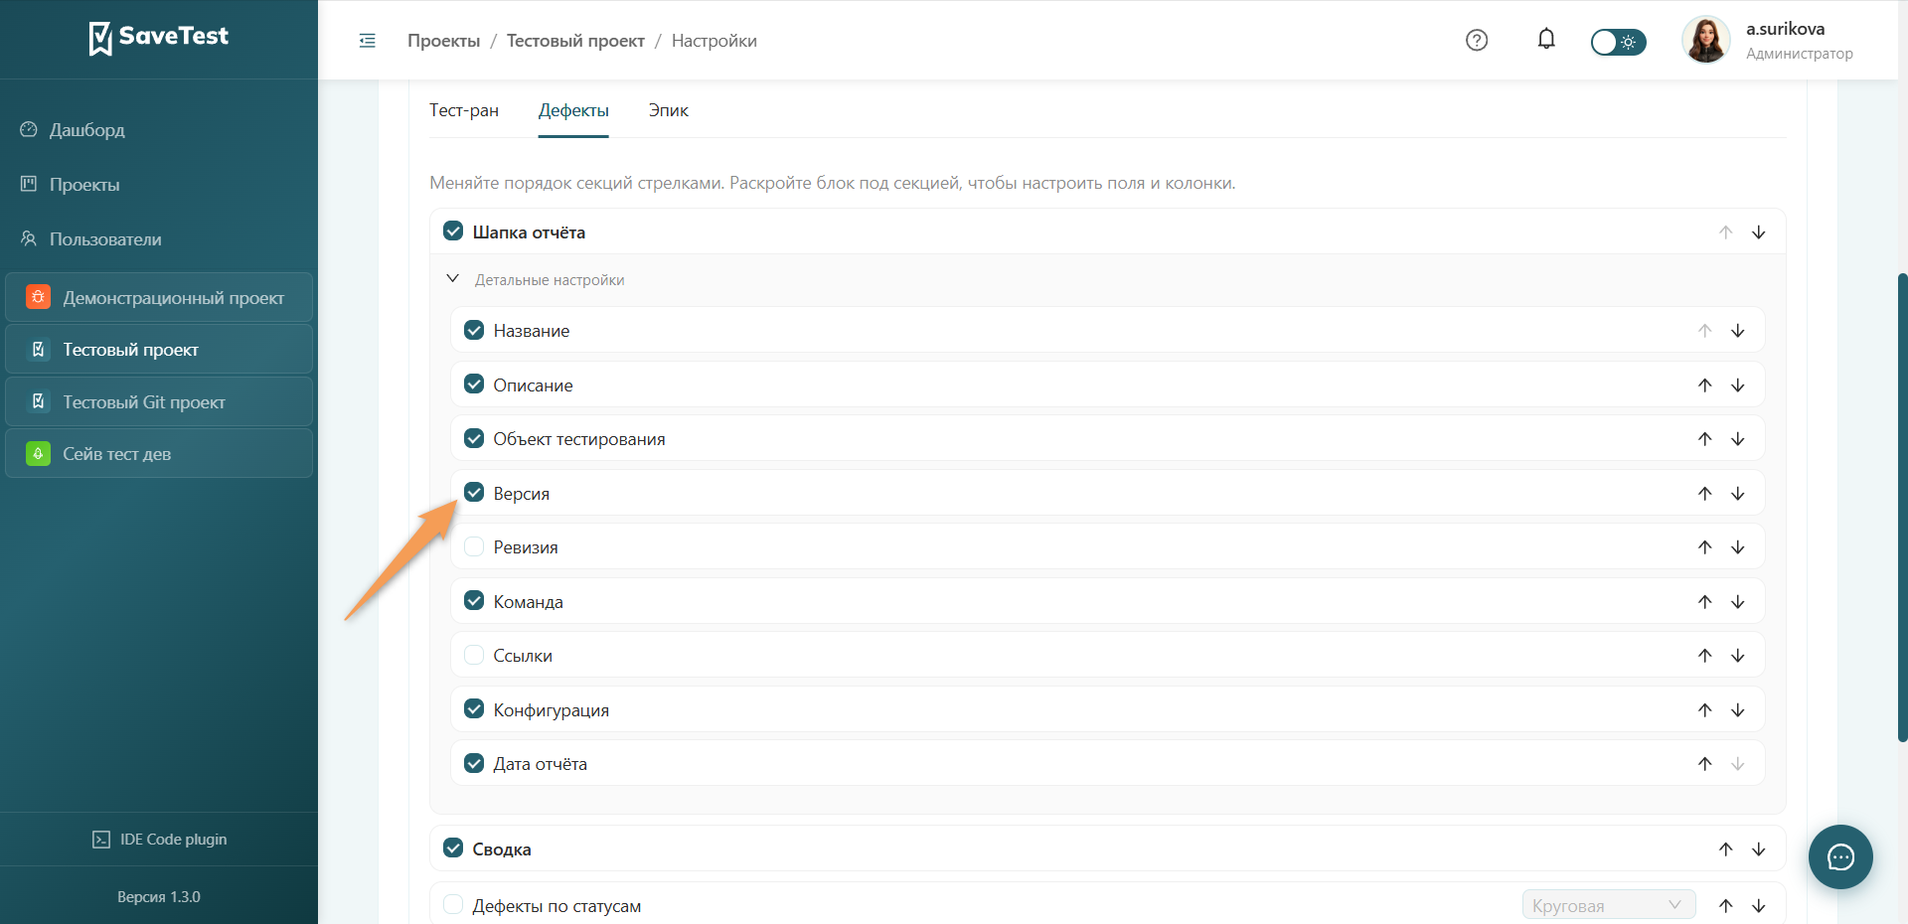Open notifications bell icon

pos(1546,40)
